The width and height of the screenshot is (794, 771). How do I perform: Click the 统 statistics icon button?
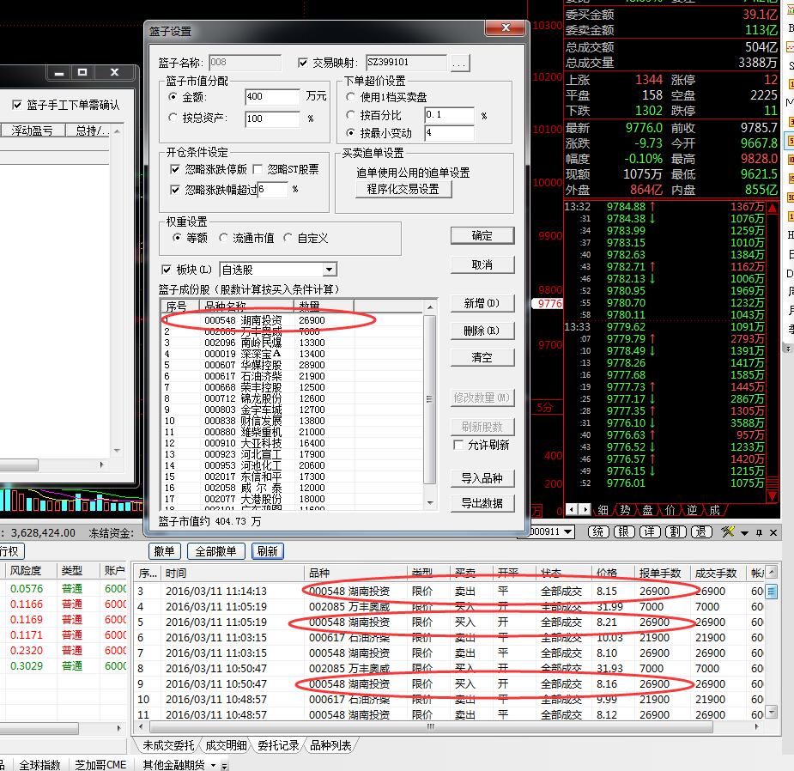point(598,532)
